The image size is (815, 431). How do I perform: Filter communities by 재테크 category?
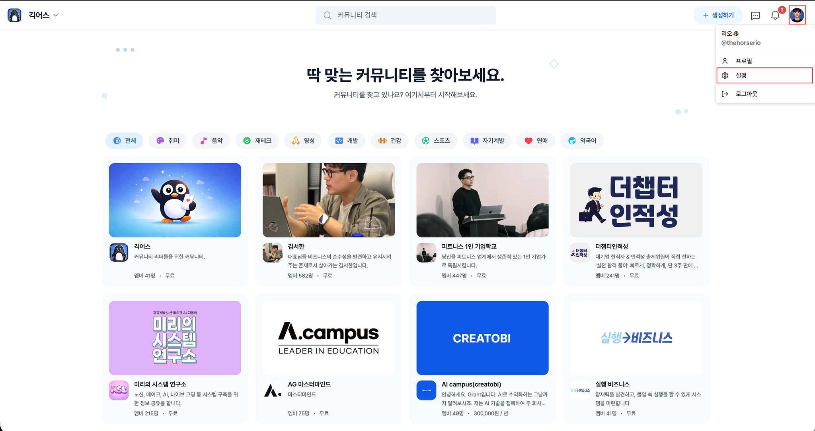[257, 141]
